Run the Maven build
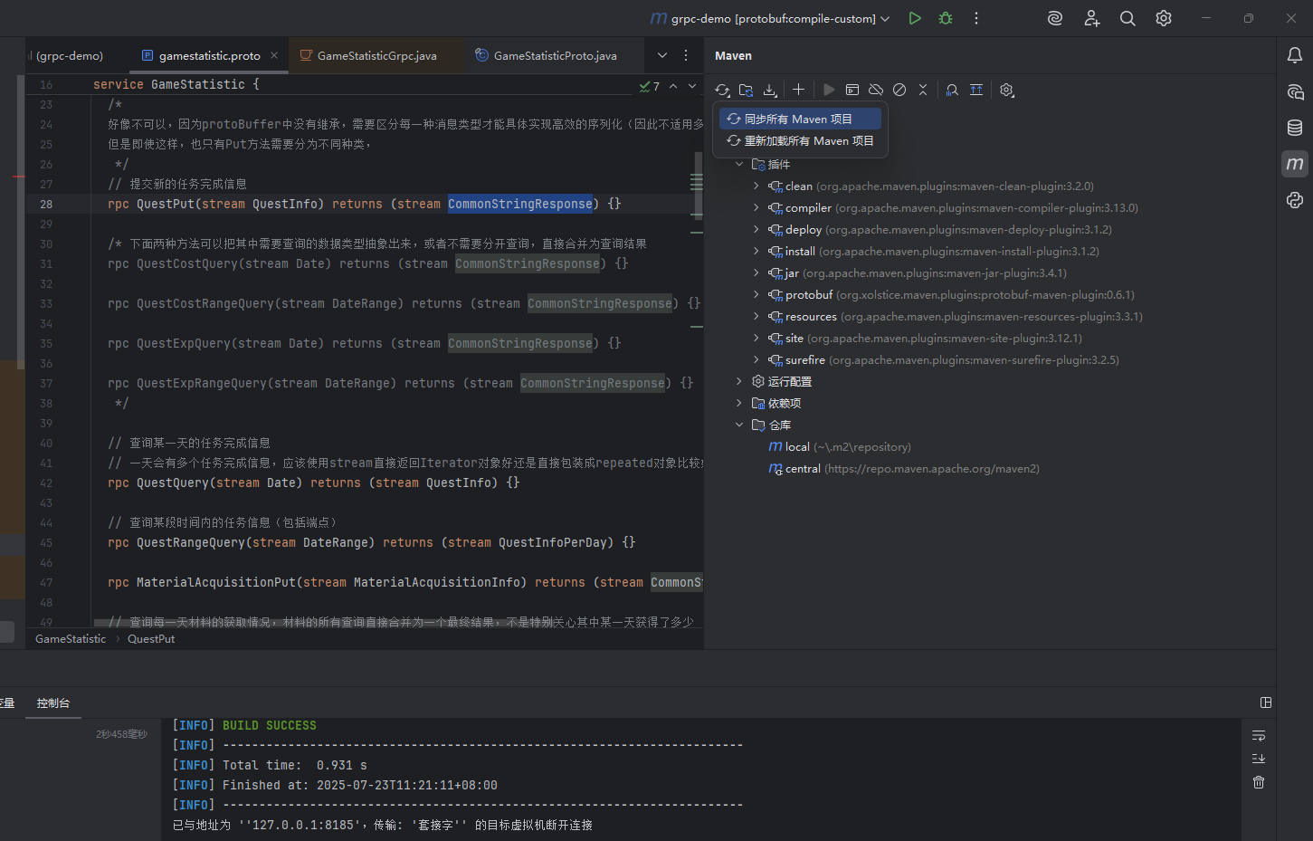Screen dimensions: 1313x841 [x=829, y=90]
